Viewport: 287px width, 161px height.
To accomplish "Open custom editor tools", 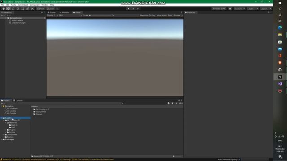I will click(32, 8).
